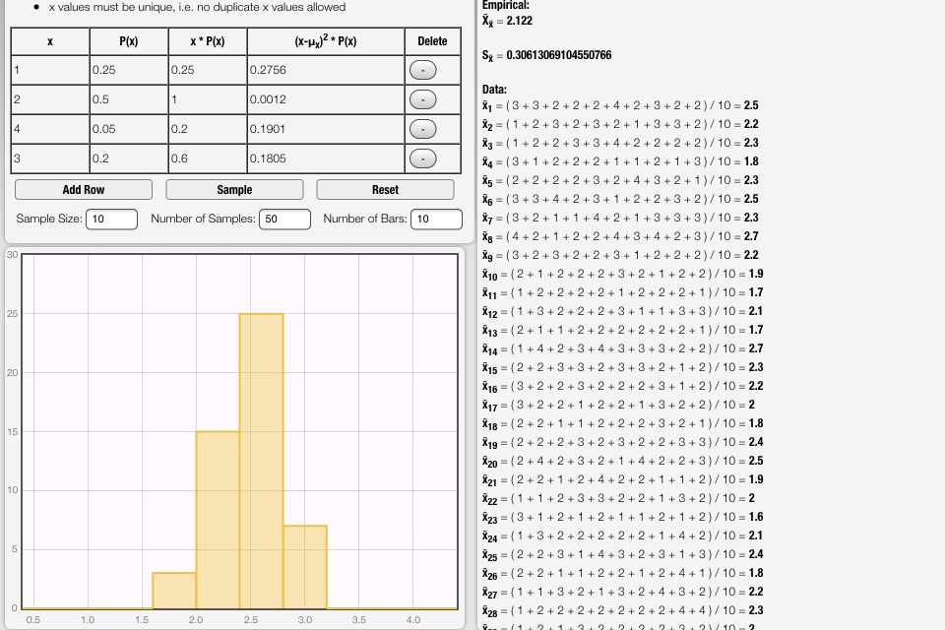Focus the Sample Size input field

[x=111, y=219]
